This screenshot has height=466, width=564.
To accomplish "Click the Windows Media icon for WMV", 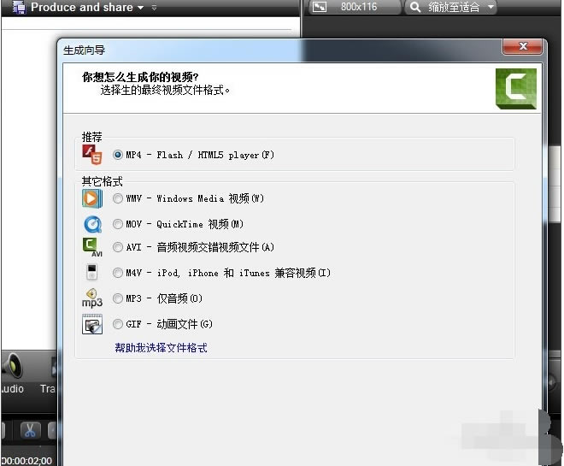I will pos(91,198).
